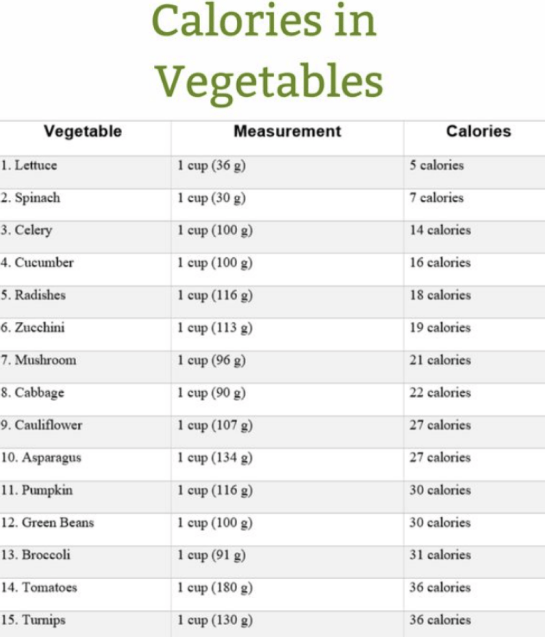Select Broccoli 31 calories cell
Image resolution: width=545 pixels, height=637 pixels.
click(440, 556)
